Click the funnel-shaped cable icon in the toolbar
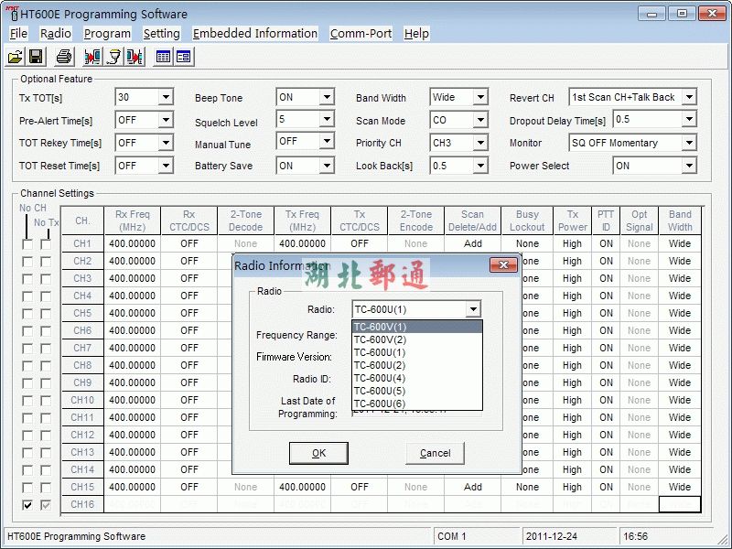 tap(113, 57)
